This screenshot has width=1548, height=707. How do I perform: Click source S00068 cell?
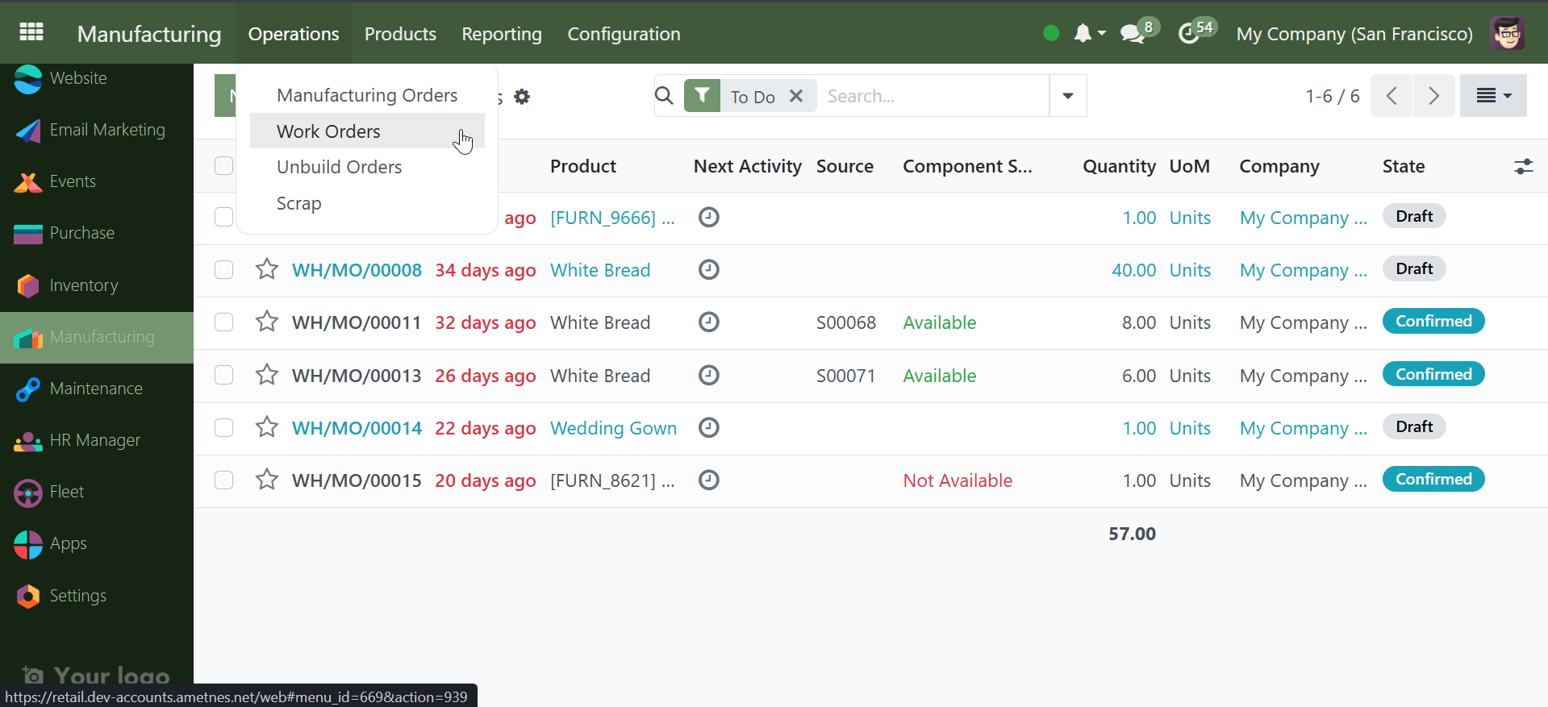845,322
